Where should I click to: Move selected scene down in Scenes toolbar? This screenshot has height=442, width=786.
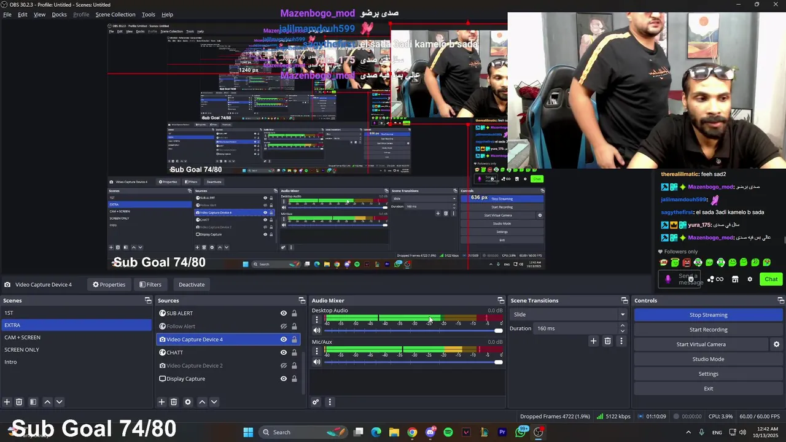(x=59, y=402)
